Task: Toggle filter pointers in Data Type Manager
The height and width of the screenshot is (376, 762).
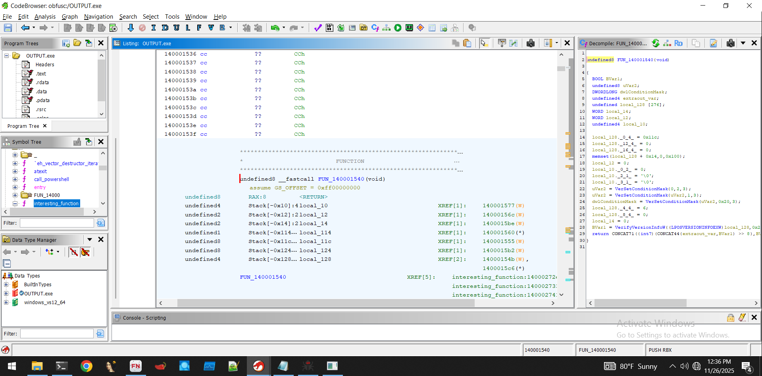Action: tap(85, 252)
